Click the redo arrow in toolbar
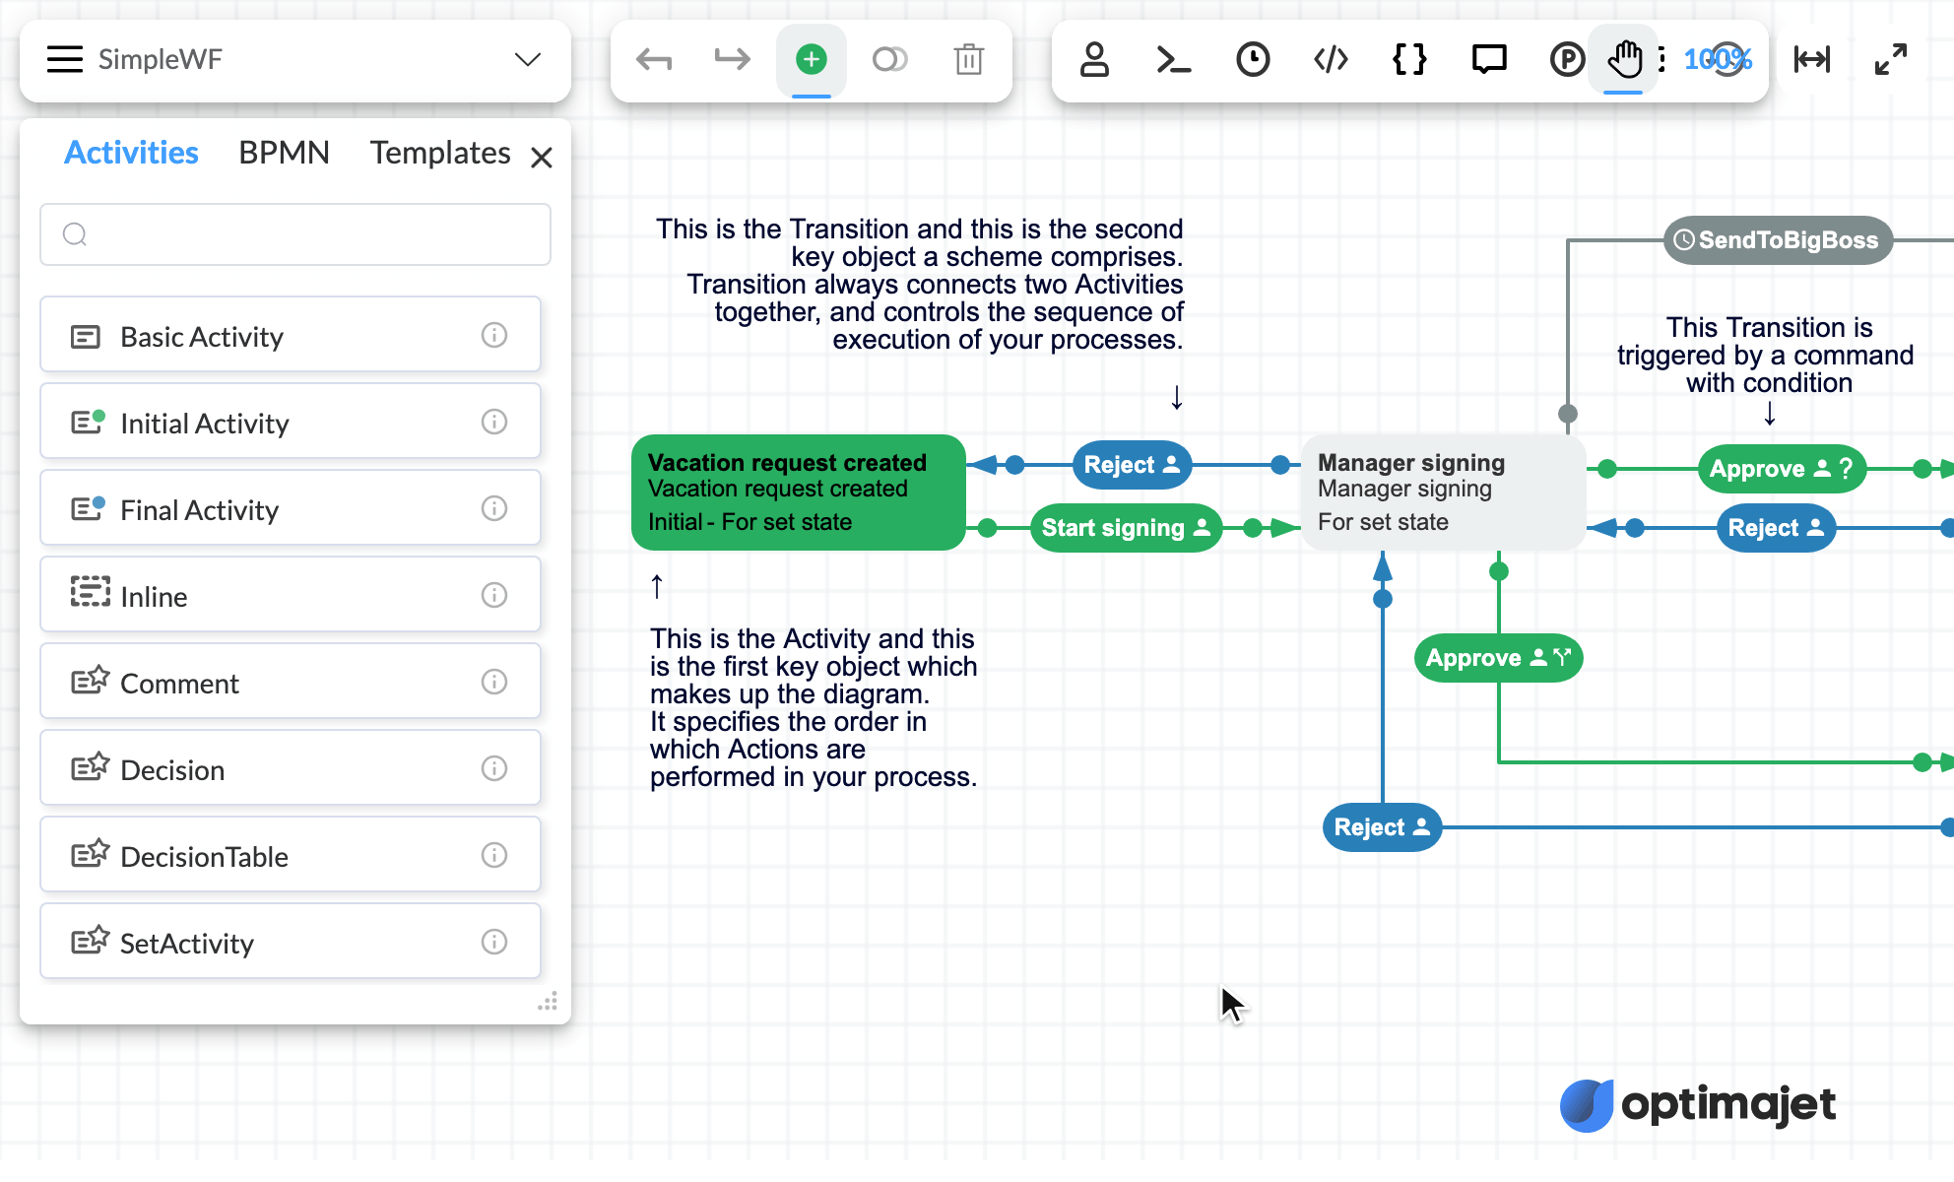The width and height of the screenshot is (1954, 1182). (x=732, y=59)
